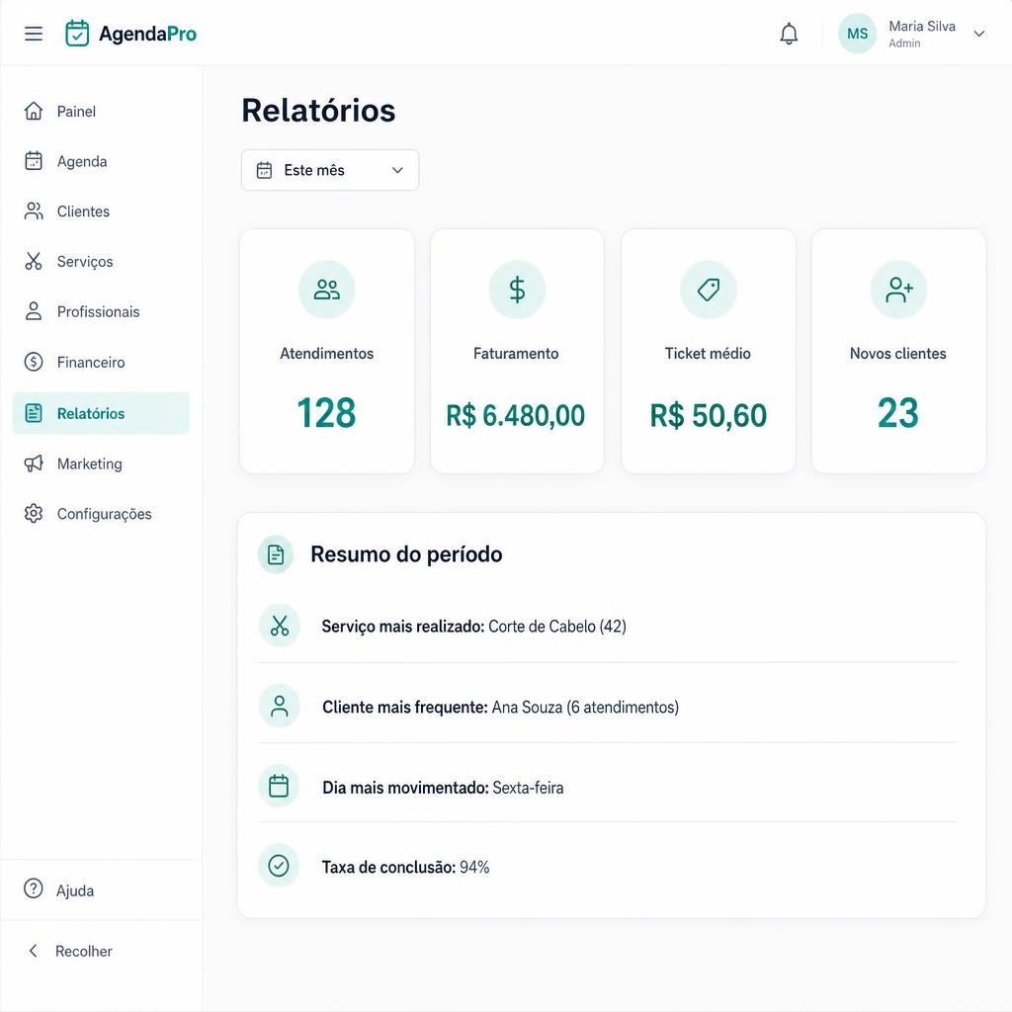The image size is (1012, 1012).
Task: Open the Marketing label in sidebar
Action: (90, 464)
